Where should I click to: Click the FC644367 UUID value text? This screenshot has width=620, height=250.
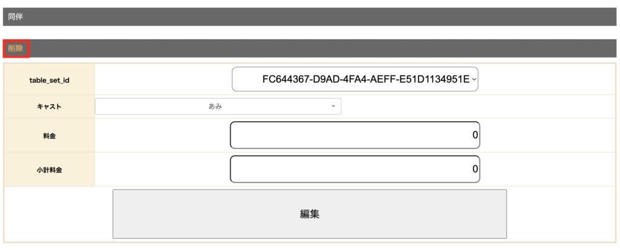pyautogui.click(x=365, y=79)
